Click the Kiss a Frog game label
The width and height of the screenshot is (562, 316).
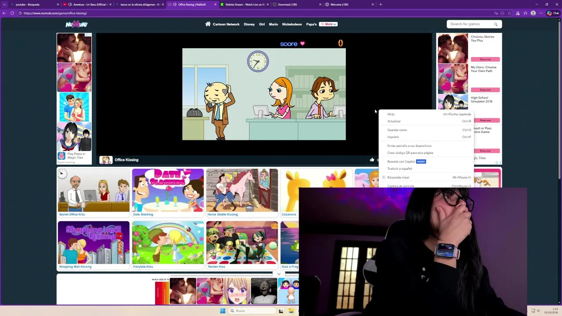tap(290, 266)
